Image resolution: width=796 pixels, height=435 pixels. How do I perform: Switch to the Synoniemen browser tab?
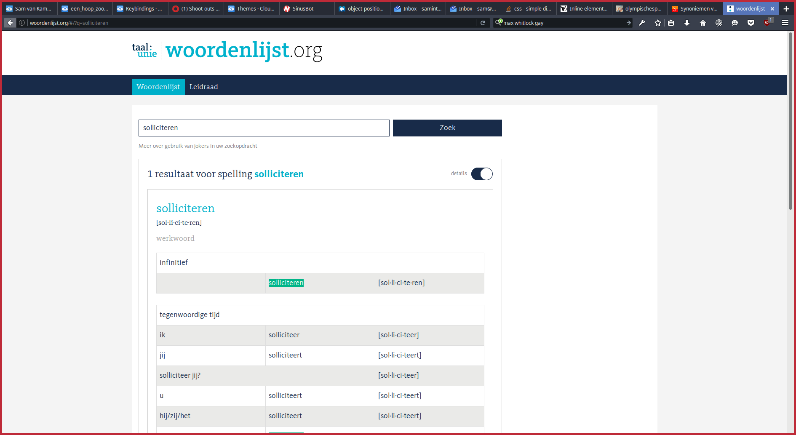pos(694,8)
